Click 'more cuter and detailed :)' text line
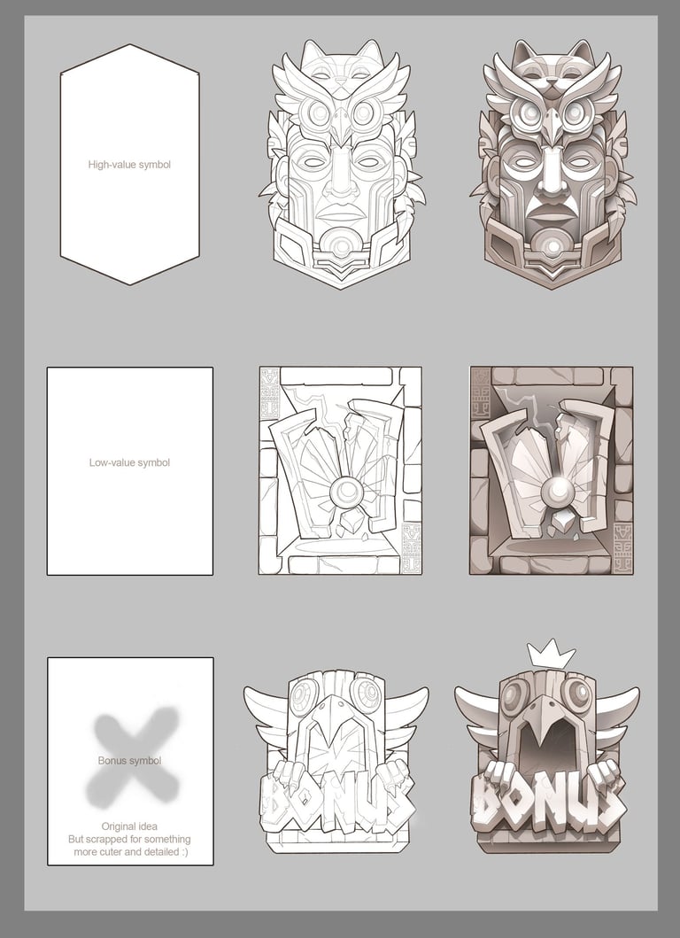This screenshot has width=680, height=938. click(x=130, y=851)
